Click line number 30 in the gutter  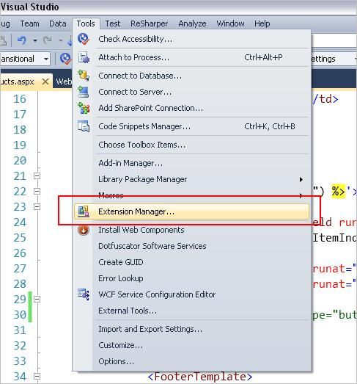point(20,315)
